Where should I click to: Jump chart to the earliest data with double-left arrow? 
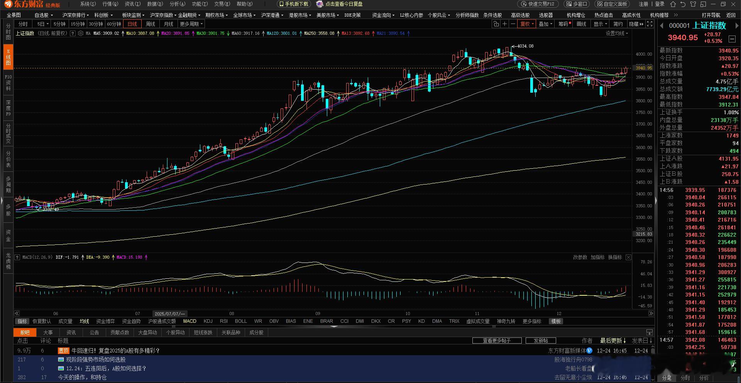pyautogui.click(x=17, y=314)
